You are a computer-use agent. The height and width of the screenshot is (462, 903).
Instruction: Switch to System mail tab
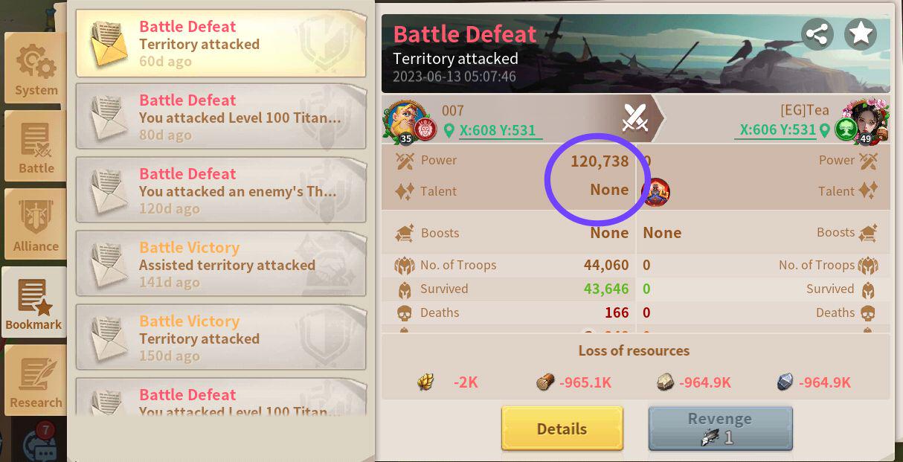pos(36,68)
